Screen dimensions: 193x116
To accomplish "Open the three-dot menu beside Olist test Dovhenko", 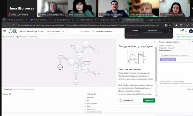I will (115, 31).
